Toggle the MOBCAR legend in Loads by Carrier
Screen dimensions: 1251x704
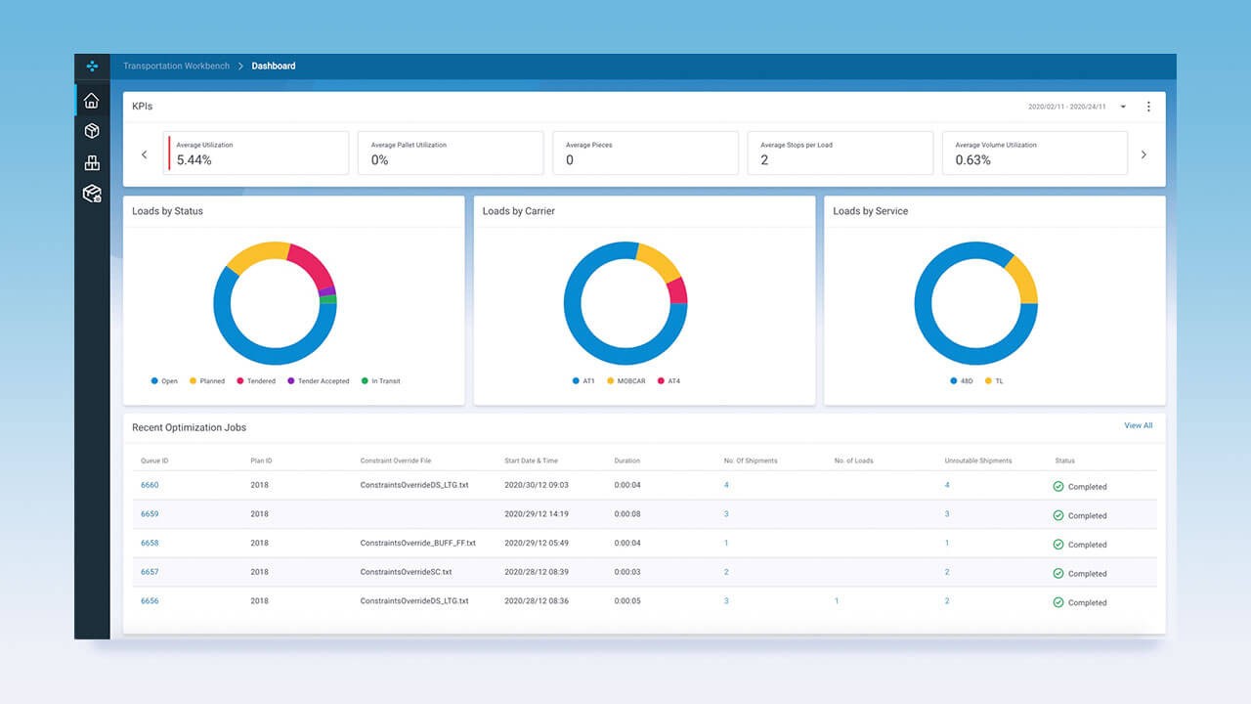point(625,380)
